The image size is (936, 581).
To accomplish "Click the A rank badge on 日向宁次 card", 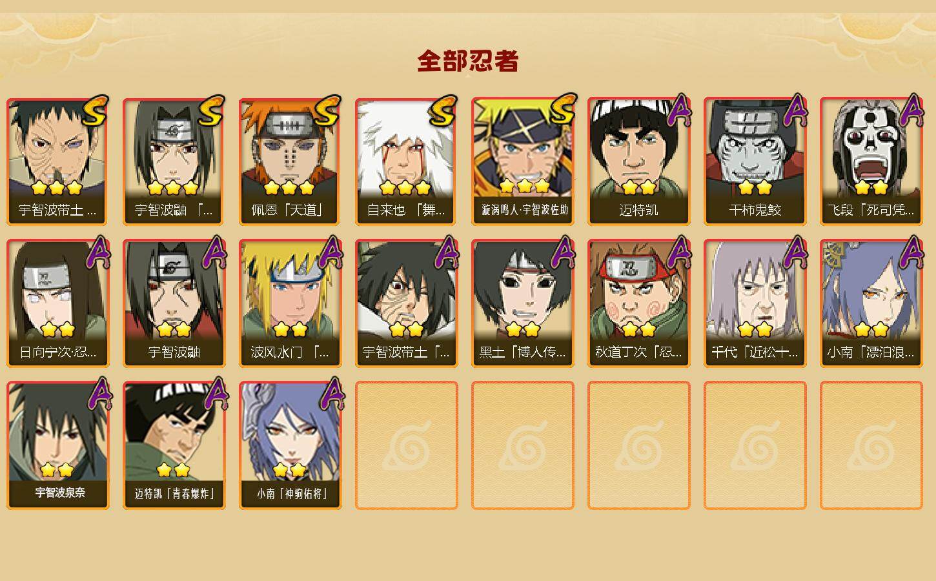I will coord(98,252).
